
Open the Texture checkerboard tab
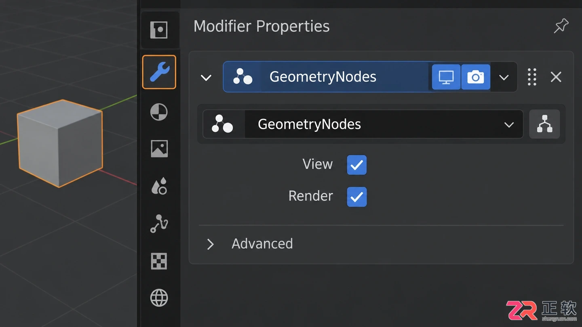(x=159, y=261)
